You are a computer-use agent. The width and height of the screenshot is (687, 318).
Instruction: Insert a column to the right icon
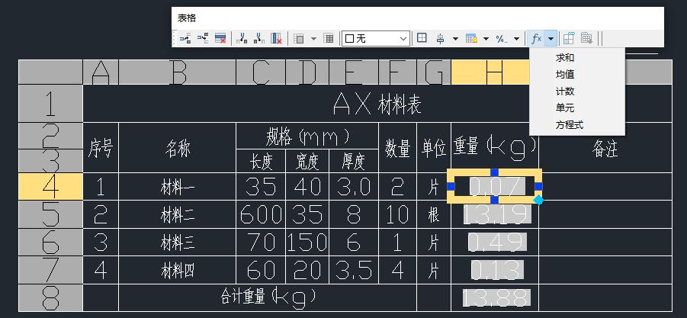(259, 39)
